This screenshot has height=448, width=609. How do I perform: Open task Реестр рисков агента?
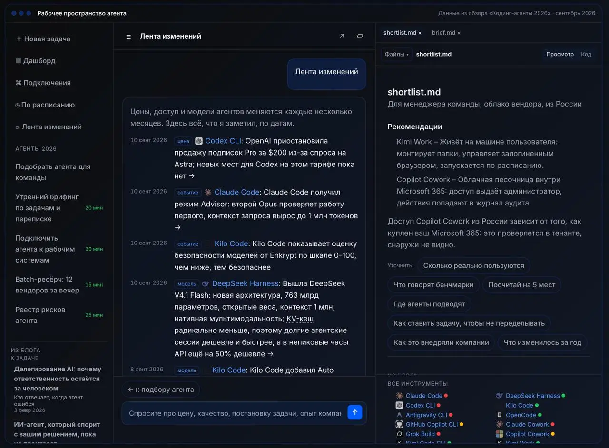(x=59, y=315)
